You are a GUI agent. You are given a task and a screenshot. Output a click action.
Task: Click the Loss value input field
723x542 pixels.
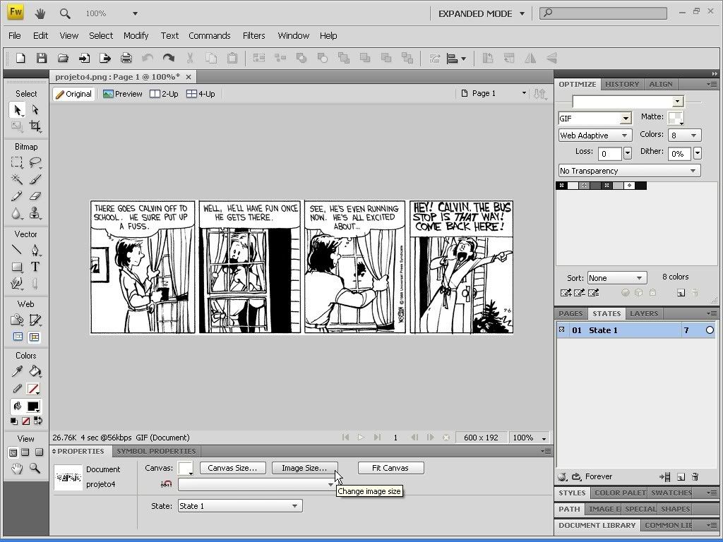point(609,153)
